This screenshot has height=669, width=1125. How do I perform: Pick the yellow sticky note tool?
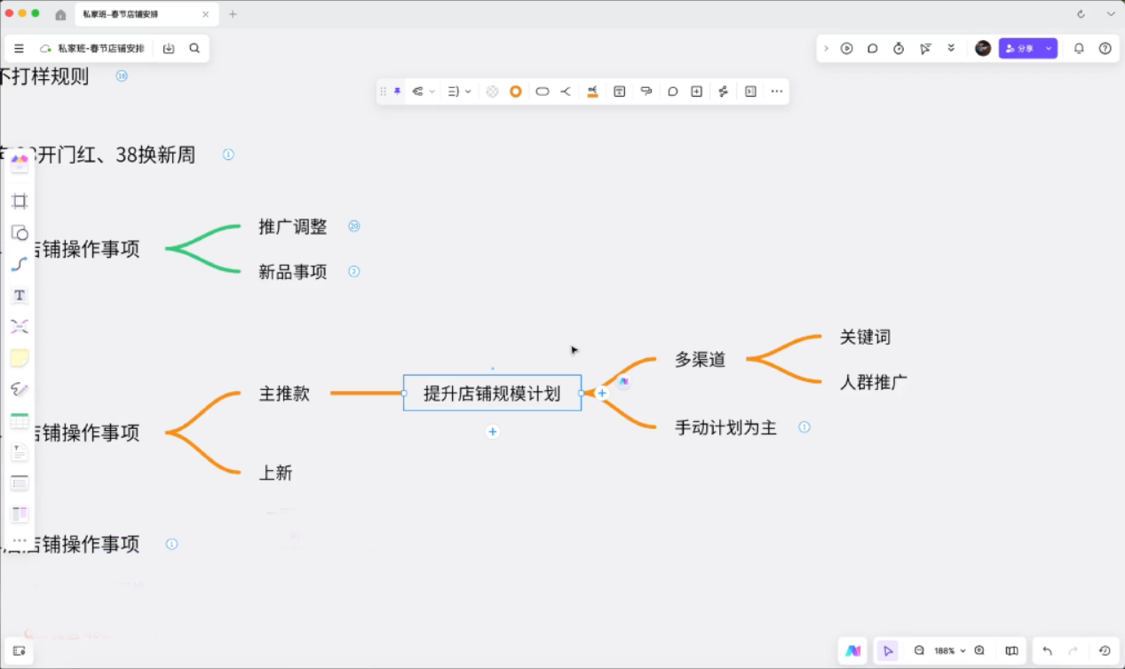pos(20,358)
